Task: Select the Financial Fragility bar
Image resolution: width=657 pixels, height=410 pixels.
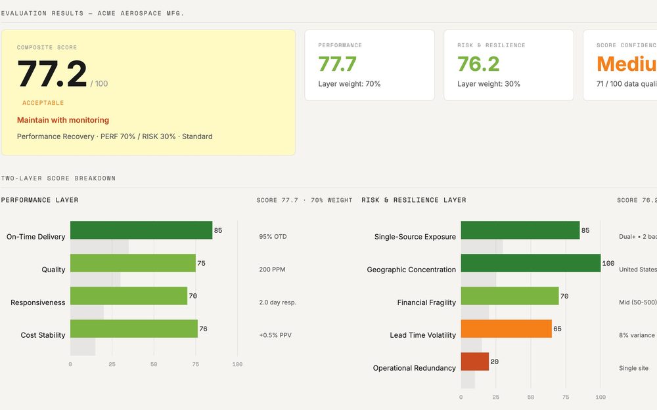Action: click(x=510, y=296)
